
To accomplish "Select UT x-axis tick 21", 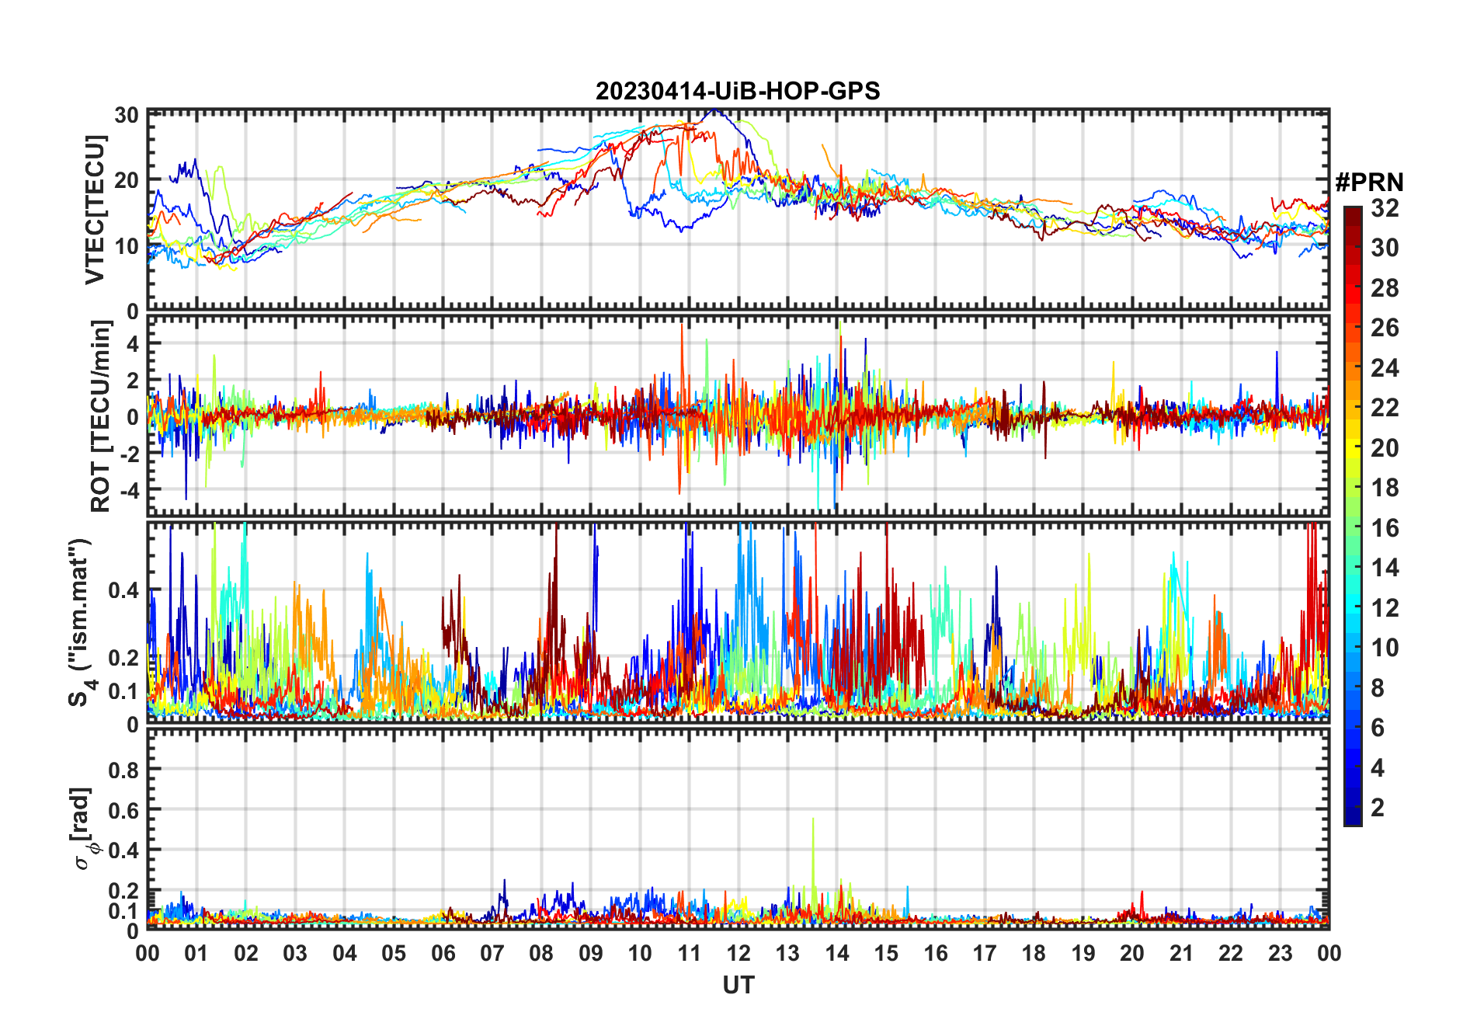I will pyautogui.click(x=1181, y=953).
